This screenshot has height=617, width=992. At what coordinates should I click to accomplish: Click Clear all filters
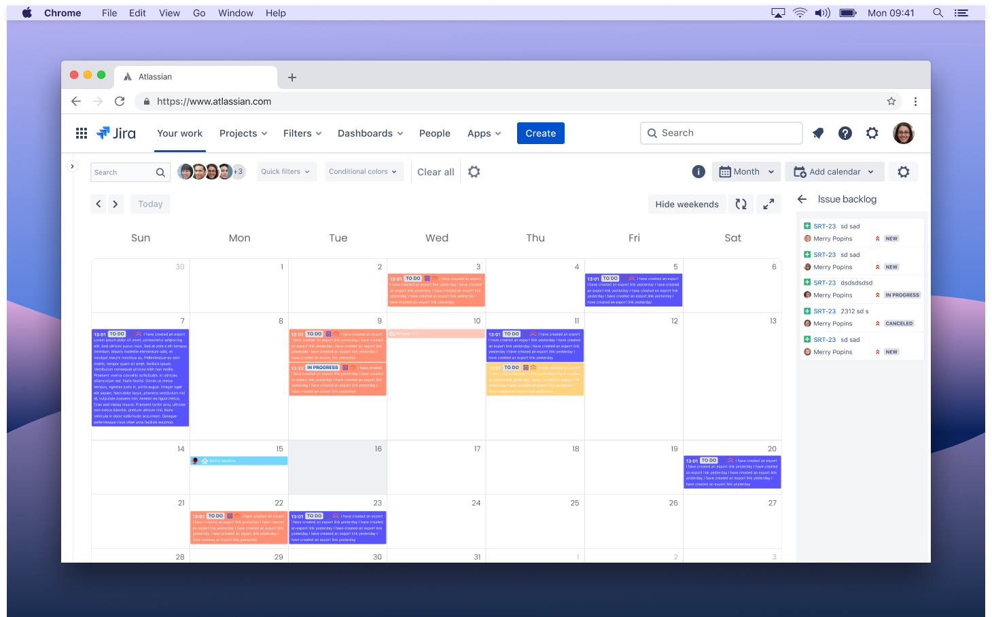pos(436,172)
